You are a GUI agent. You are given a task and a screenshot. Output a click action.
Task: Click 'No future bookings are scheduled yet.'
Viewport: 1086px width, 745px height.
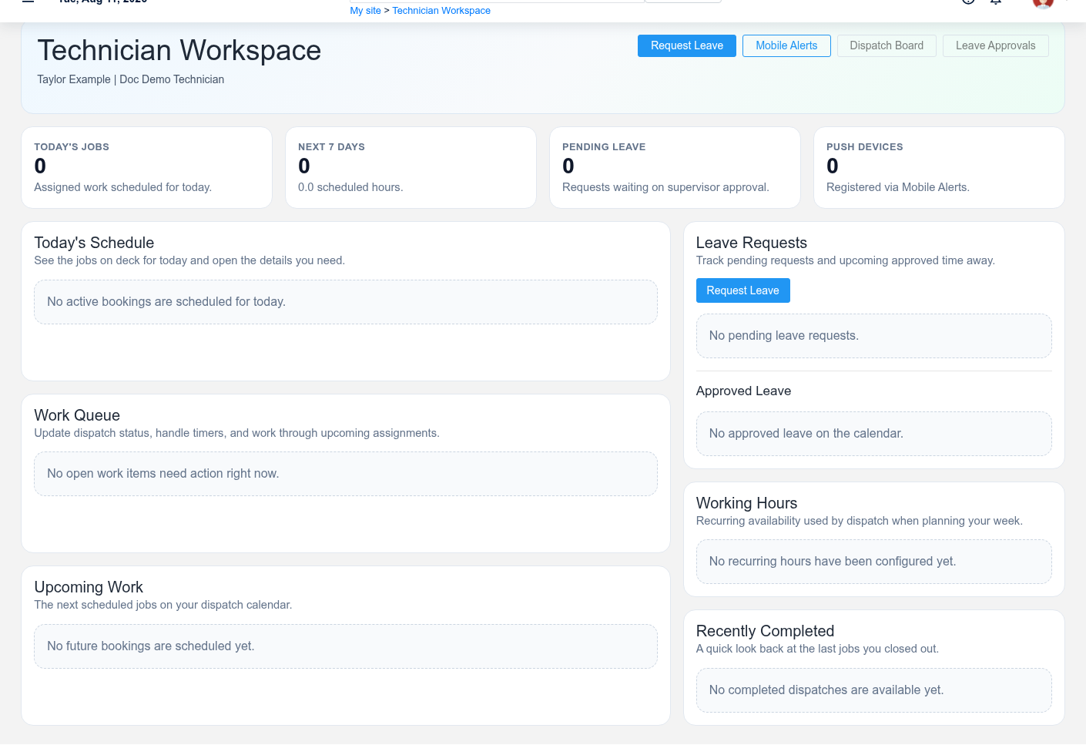point(151,646)
